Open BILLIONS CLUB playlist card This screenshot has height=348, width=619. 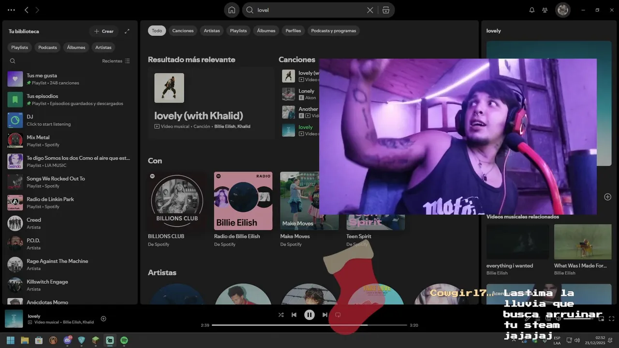(x=177, y=210)
